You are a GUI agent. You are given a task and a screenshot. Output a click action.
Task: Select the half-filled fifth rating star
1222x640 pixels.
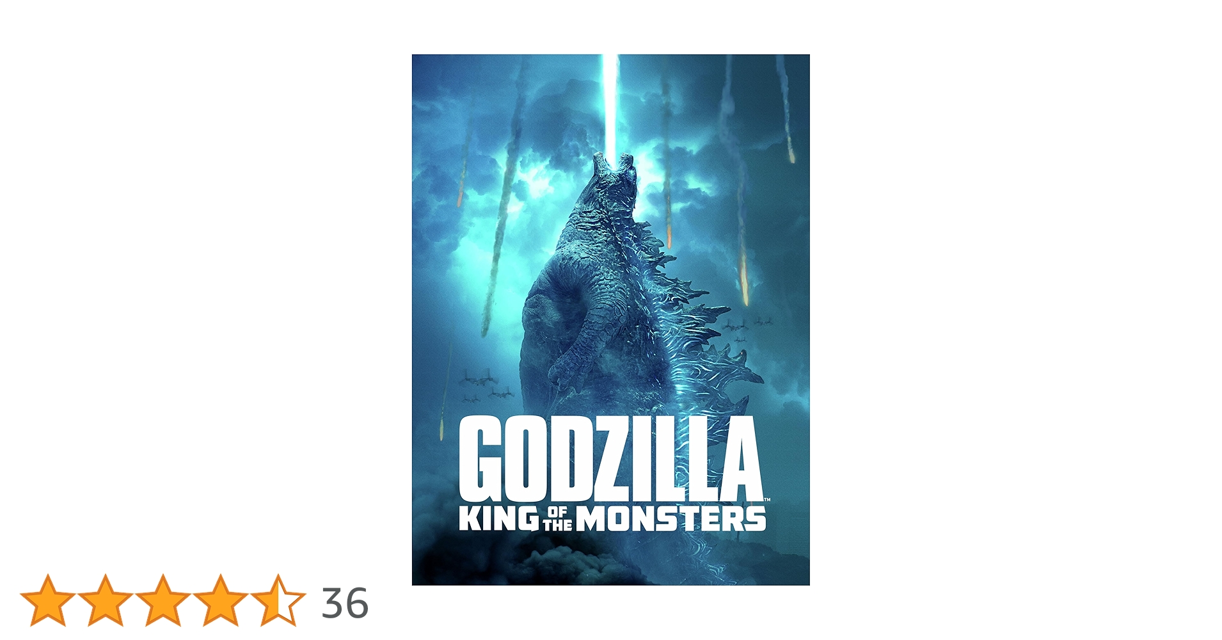[278, 600]
